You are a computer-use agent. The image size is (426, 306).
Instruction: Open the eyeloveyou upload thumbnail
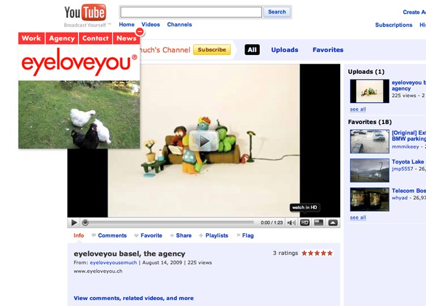pos(369,91)
